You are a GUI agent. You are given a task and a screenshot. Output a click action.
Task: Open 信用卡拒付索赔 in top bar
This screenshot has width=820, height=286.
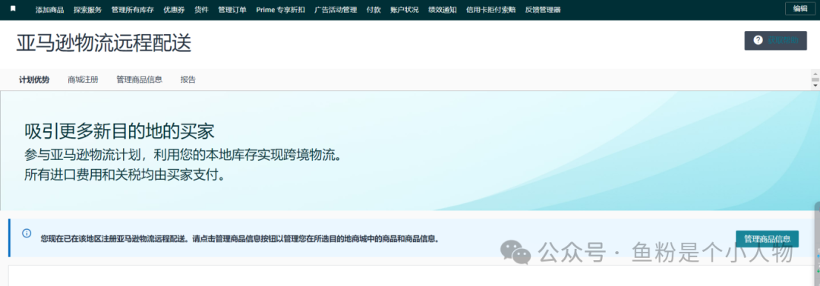[490, 10]
